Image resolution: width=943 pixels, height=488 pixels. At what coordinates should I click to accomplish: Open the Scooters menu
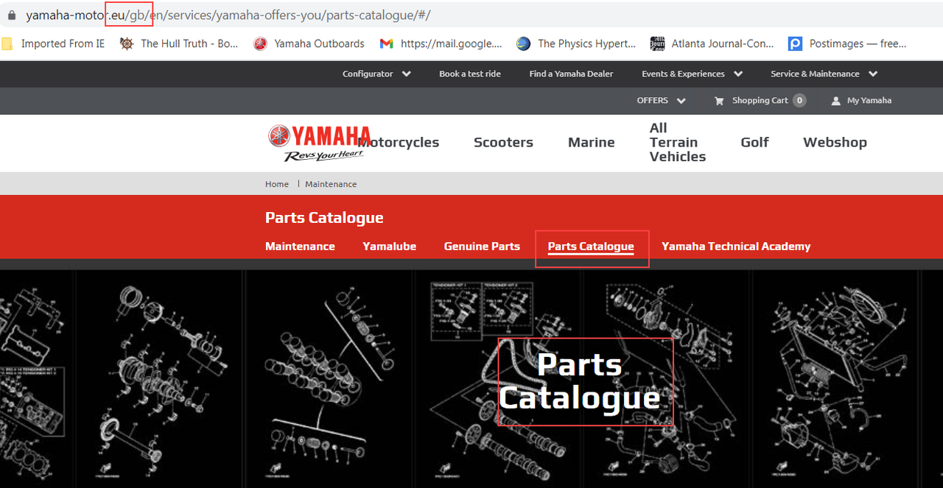(x=503, y=142)
